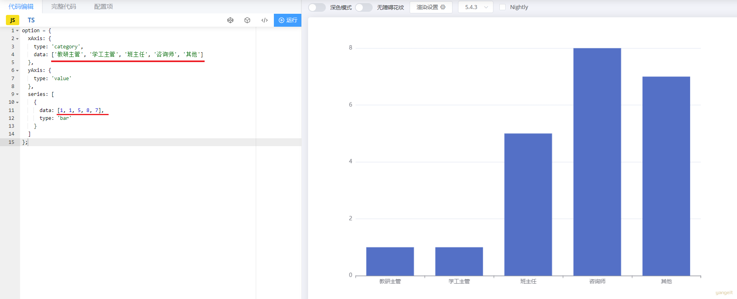Open the 配置项 tab
Screen dimensions: 737x299
[103, 7]
